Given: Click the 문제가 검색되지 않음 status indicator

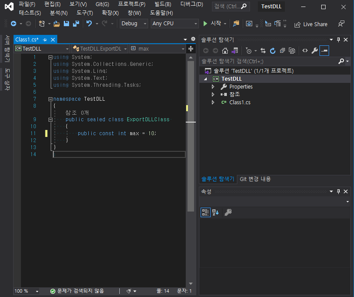Looking at the screenshot, I should click(x=77, y=291).
